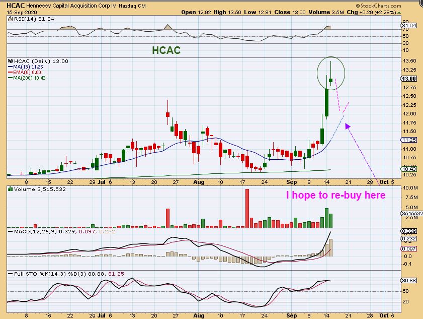
Task: Click the Jul label under the stochastic panel
Action: [102, 315]
